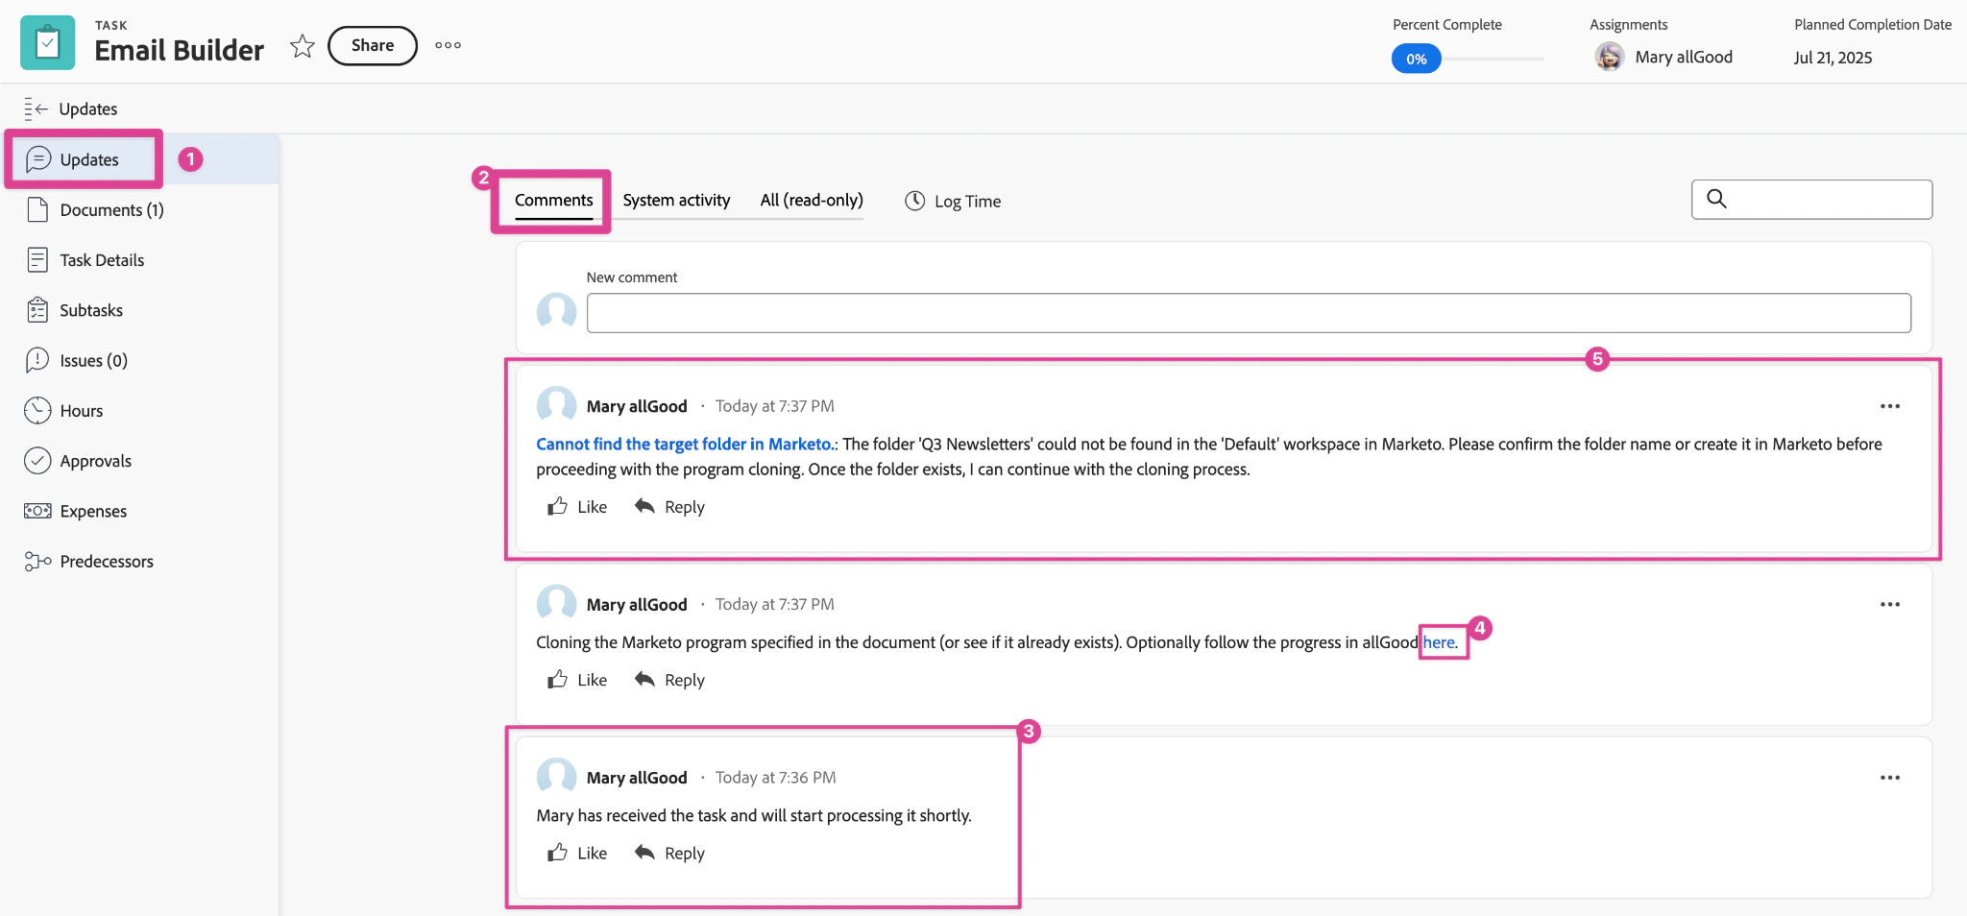This screenshot has height=916, width=1967.
Task: Switch to the System activity tab
Action: point(676,200)
